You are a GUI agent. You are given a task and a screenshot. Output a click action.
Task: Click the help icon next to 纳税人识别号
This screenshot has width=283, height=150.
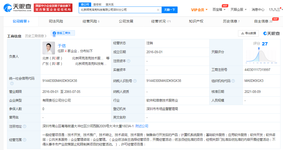[x=135, y=81]
